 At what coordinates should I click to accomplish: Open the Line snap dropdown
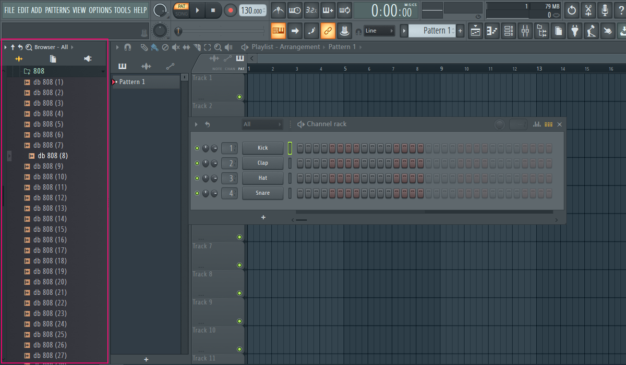coord(379,31)
